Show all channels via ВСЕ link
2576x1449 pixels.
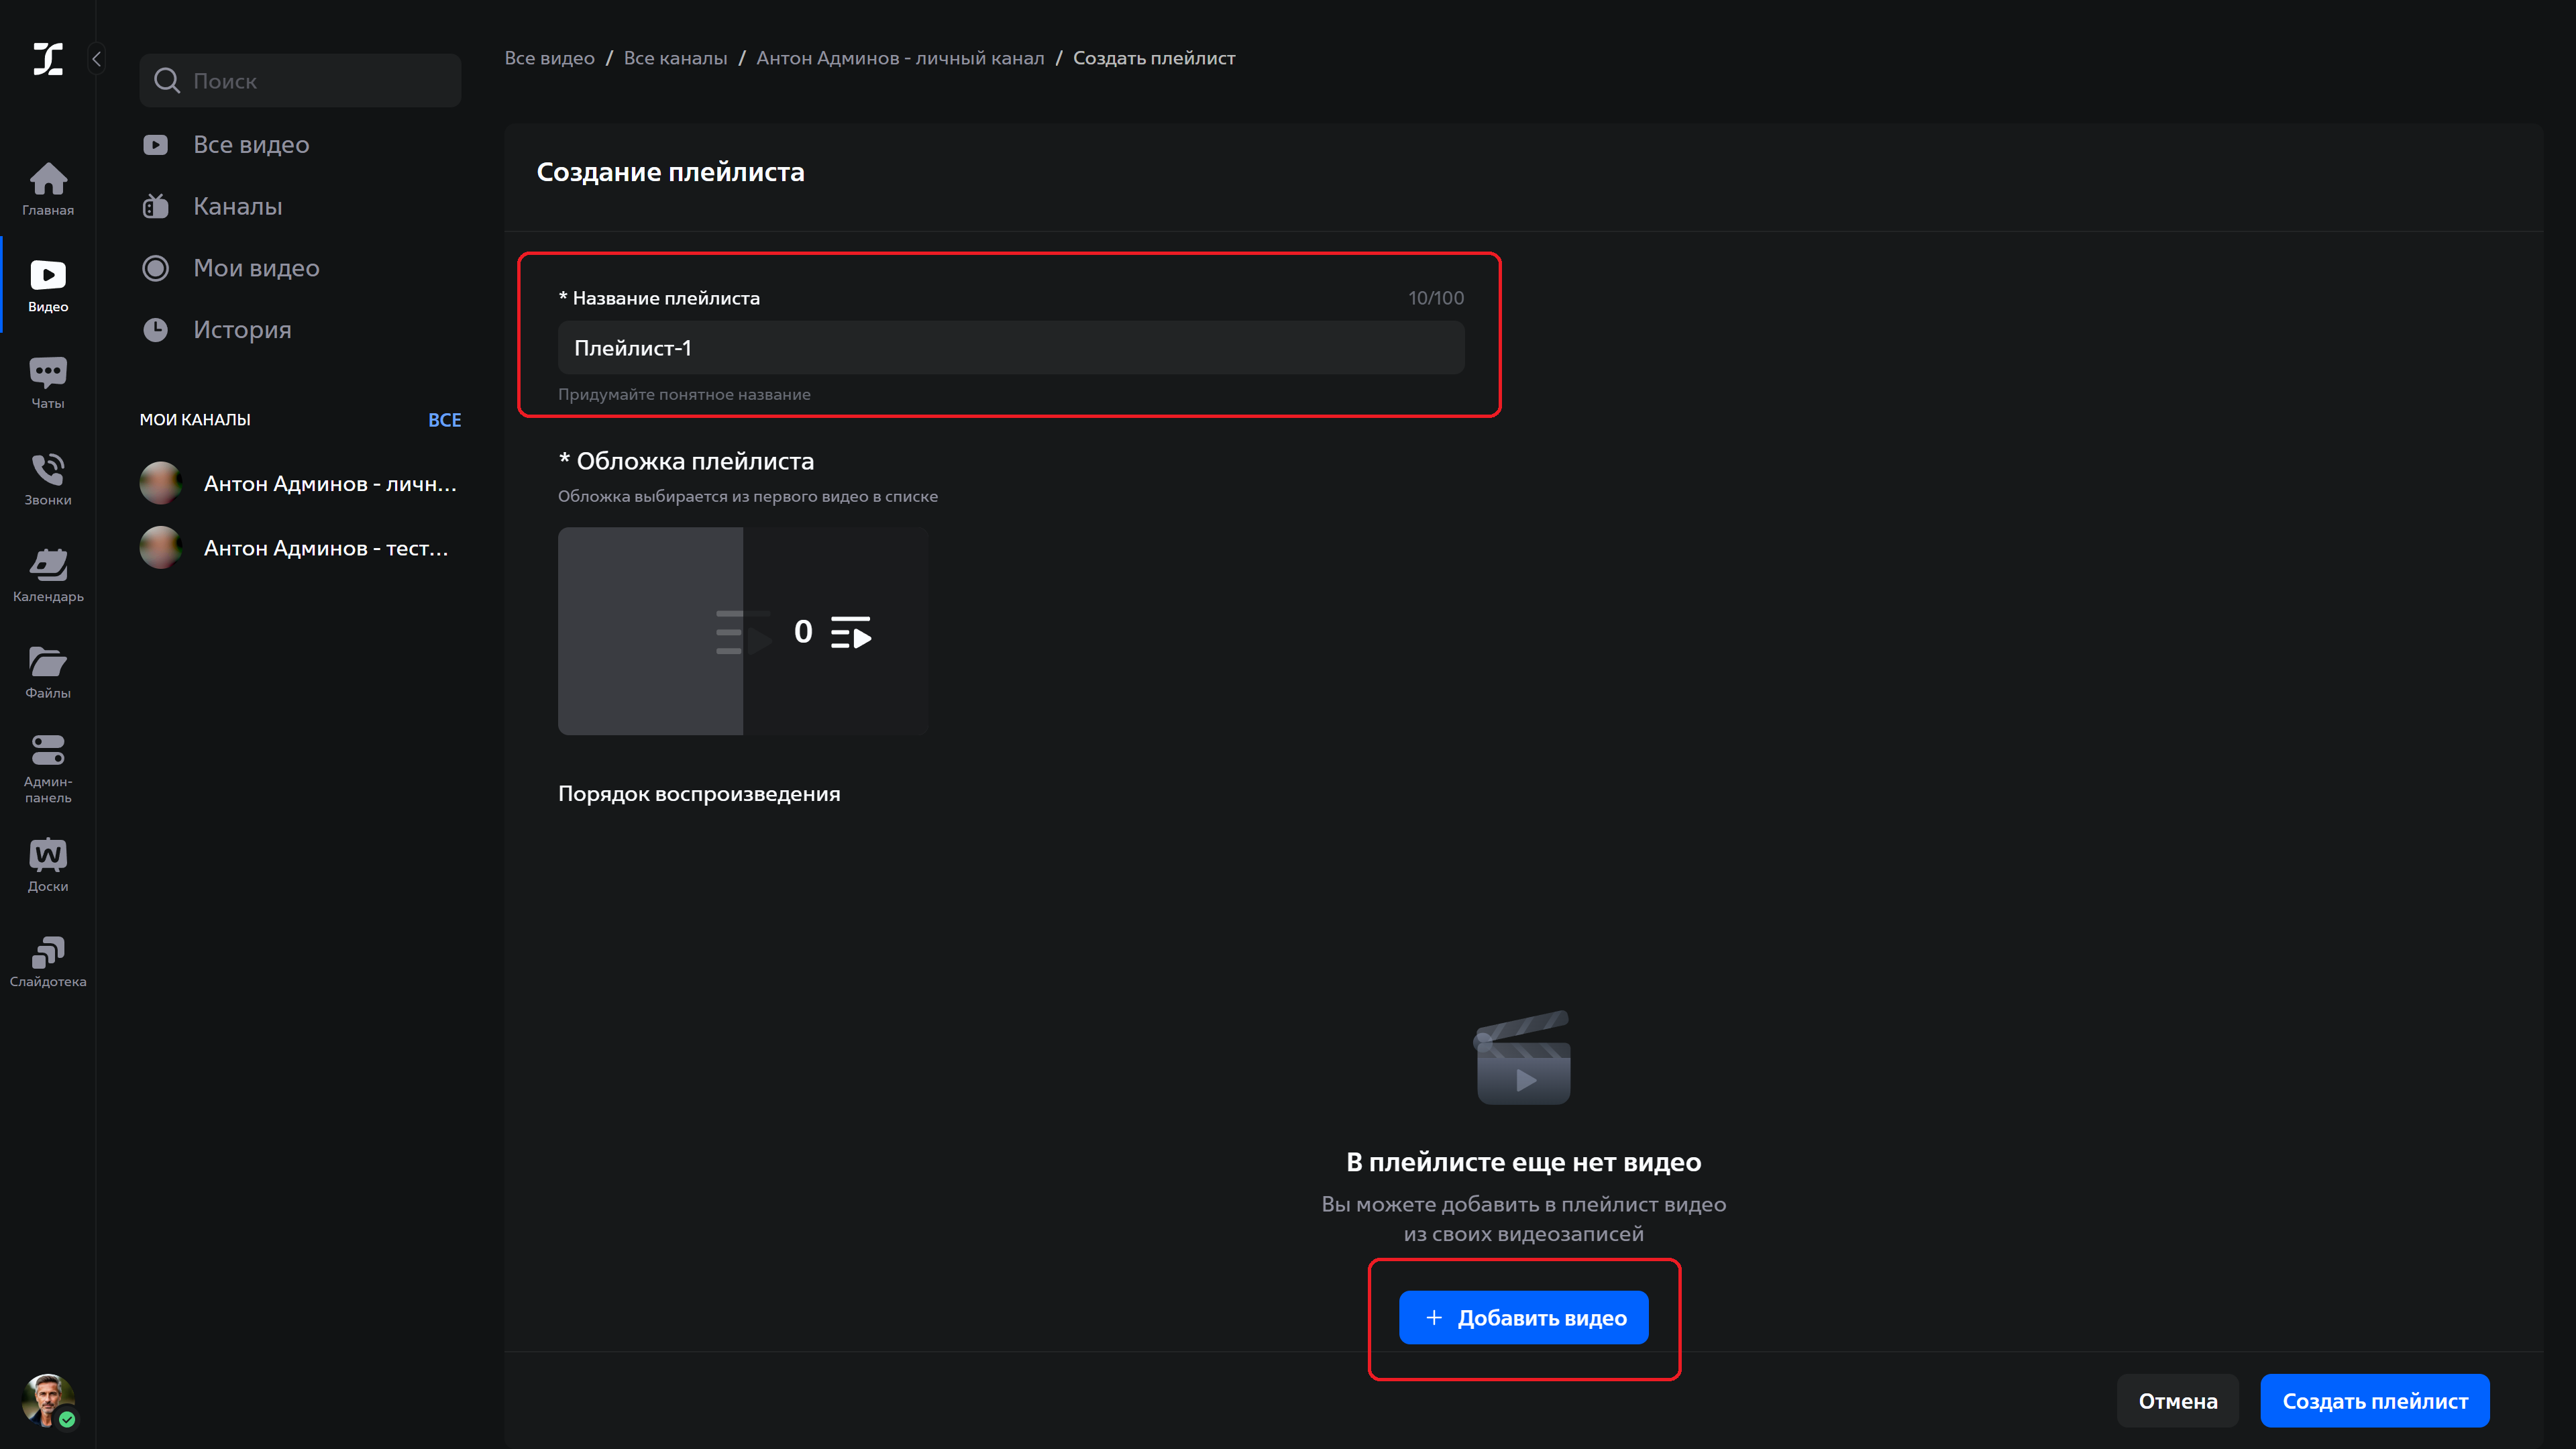coord(444,420)
